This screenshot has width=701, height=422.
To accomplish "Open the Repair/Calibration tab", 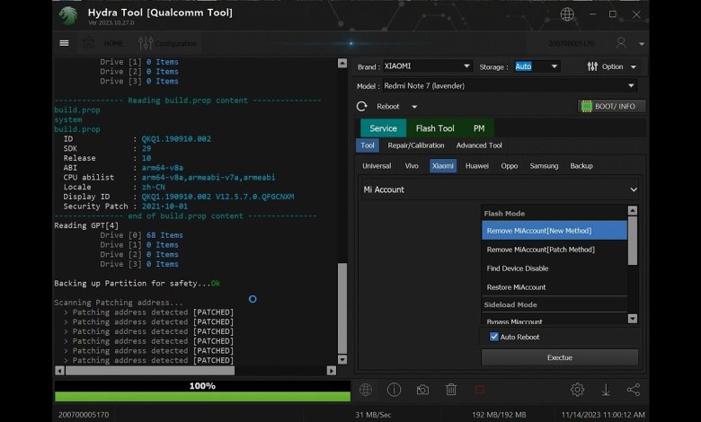I will coord(415,145).
